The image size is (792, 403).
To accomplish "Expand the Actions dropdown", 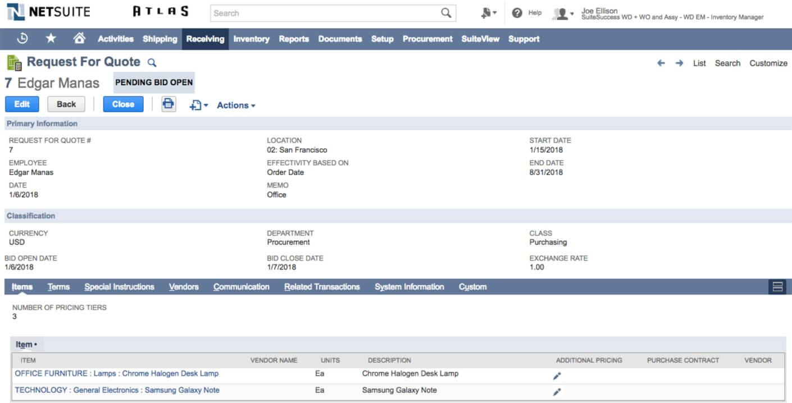I will 236,105.
